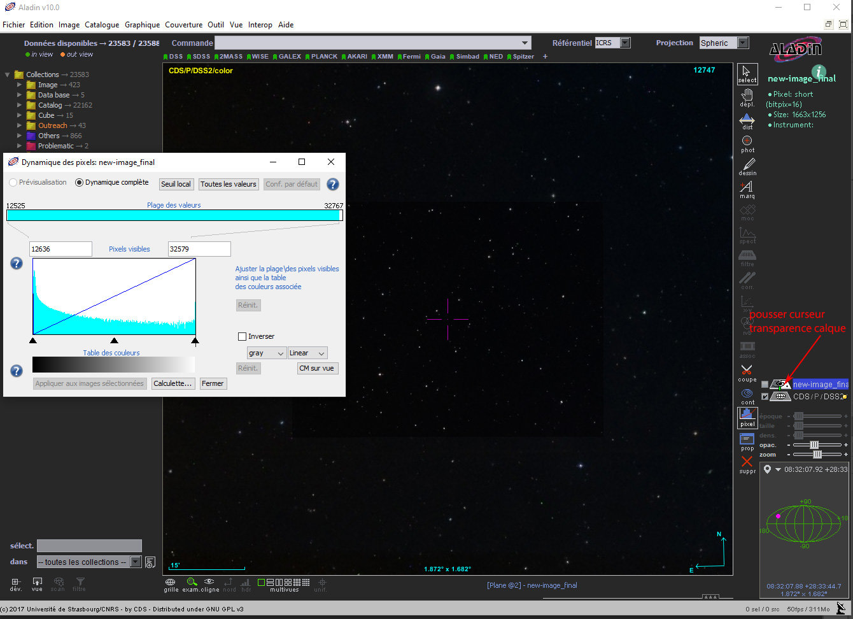Screen dimensions: 853x619
Task: Open the 'gray' color map dropdown
Action: click(266, 353)
